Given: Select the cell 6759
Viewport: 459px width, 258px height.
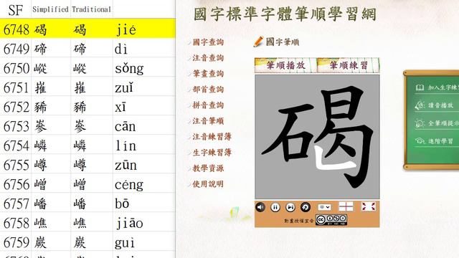Looking at the screenshot, I should (16, 242).
